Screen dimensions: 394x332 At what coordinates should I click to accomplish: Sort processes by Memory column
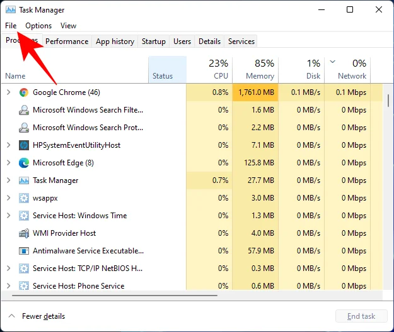(x=255, y=70)
